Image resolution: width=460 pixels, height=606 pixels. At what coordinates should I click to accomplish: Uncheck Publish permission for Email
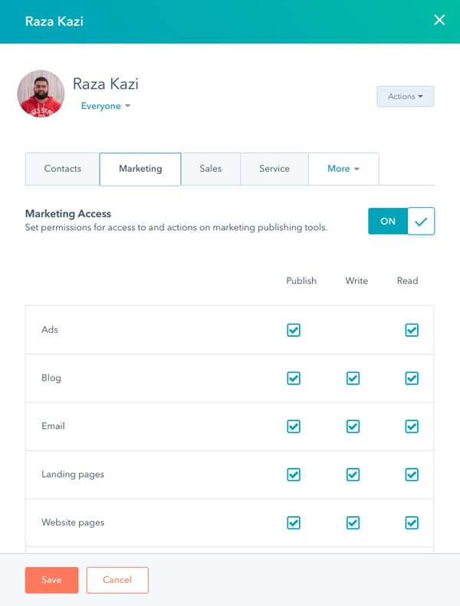click(x=294, y=427)
